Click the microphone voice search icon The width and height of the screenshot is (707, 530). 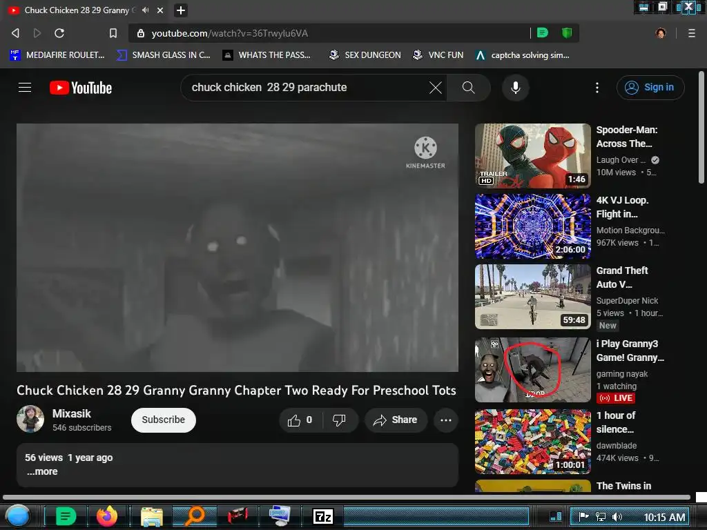tap(515, 88)
